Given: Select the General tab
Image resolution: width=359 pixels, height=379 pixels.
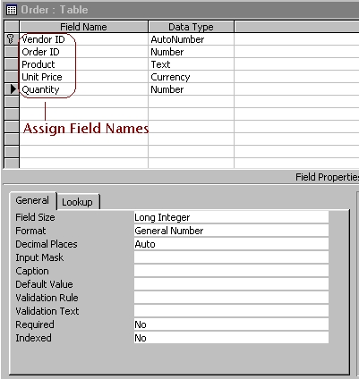Looking at the screenshot, I should click(x=32, y=200).
